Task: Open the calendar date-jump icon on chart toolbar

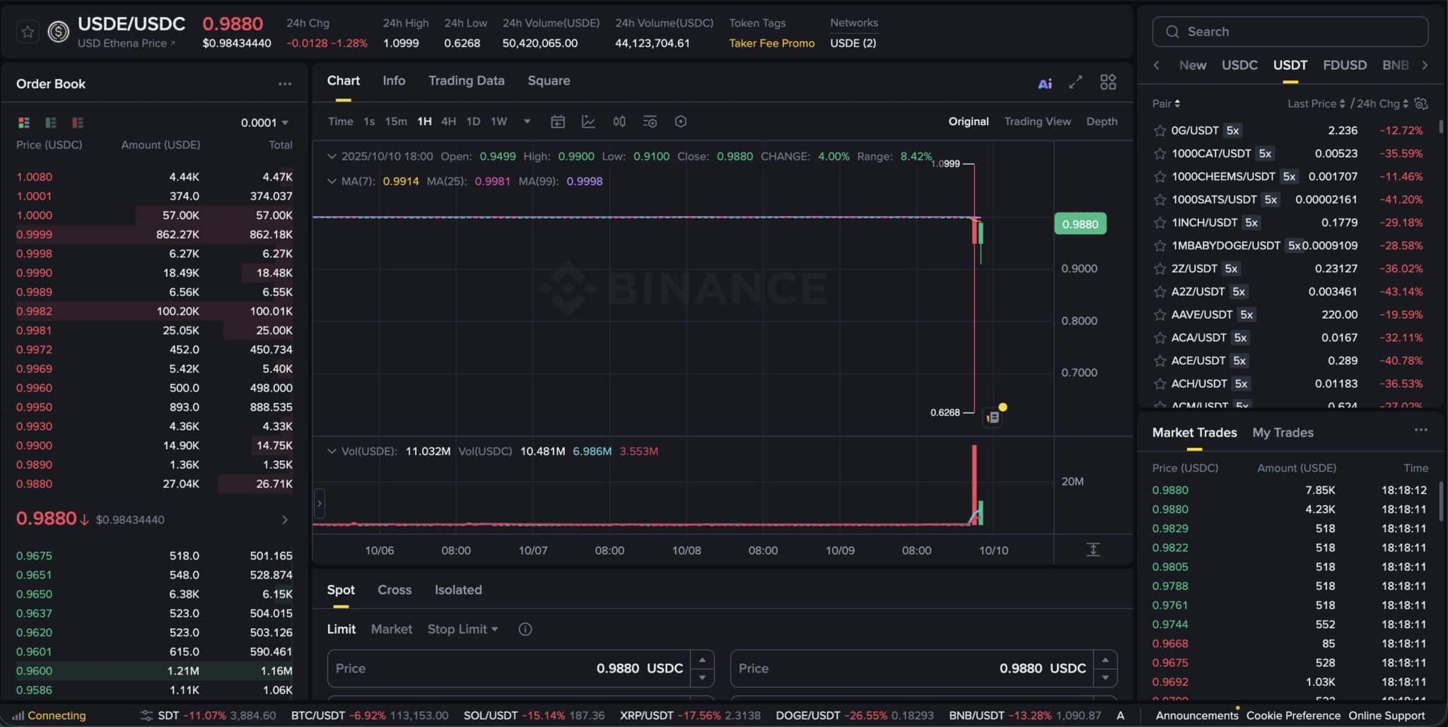Action: (x=557, y=121)
